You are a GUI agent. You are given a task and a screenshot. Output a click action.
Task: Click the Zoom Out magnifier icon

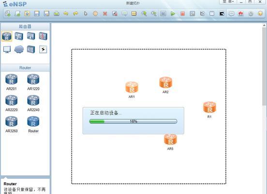(154, 14)
